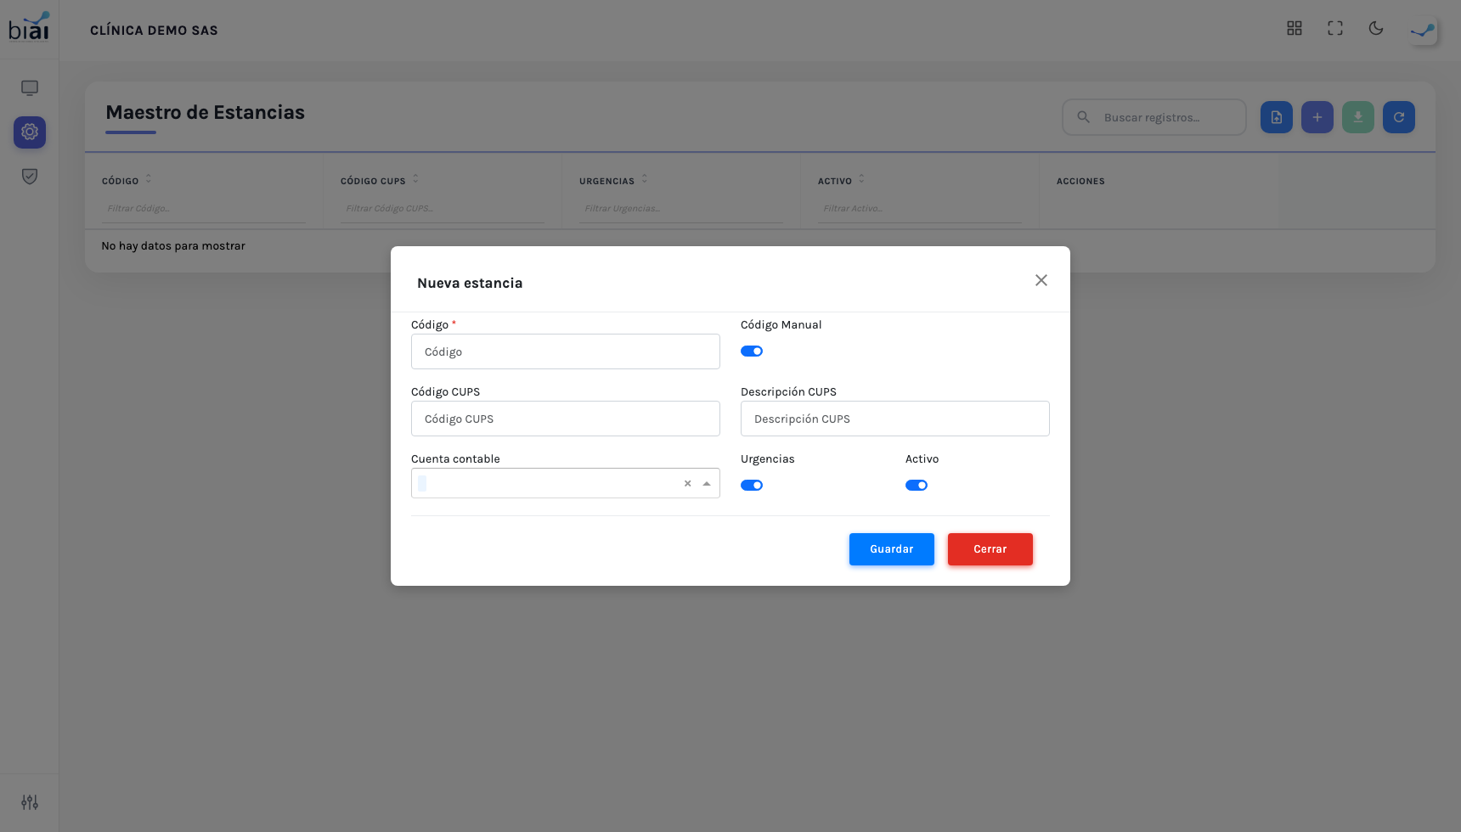Toggle the Código Manual switch
1461x832 pixels.
(752, 351)
